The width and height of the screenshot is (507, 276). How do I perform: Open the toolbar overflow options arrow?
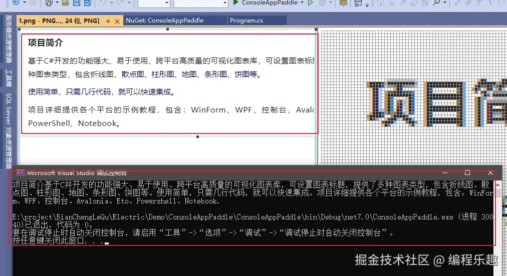[x=367, y=4]
